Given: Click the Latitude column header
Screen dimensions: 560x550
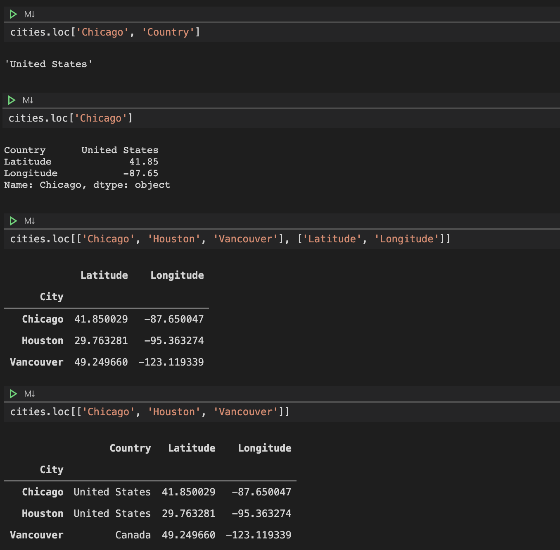Looking at the screenshot, I should 104,275.
